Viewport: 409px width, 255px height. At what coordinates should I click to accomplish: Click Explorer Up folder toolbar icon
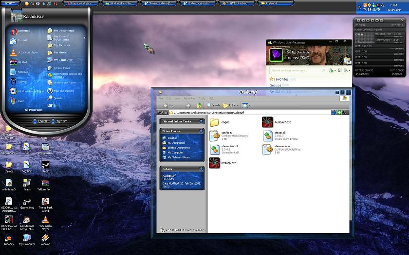(199, 105)
